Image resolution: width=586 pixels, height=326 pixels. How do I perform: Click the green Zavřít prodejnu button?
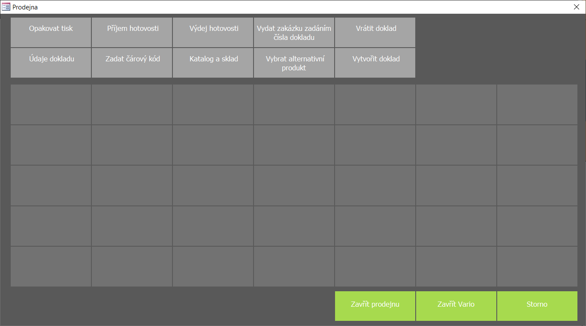click(375, 306)
